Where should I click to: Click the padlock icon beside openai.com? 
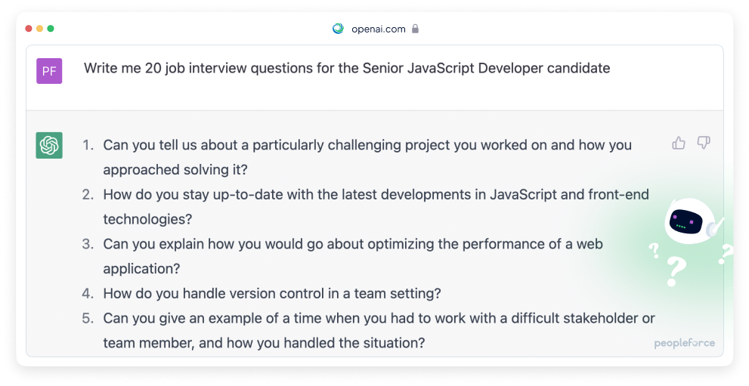point(415,29)
